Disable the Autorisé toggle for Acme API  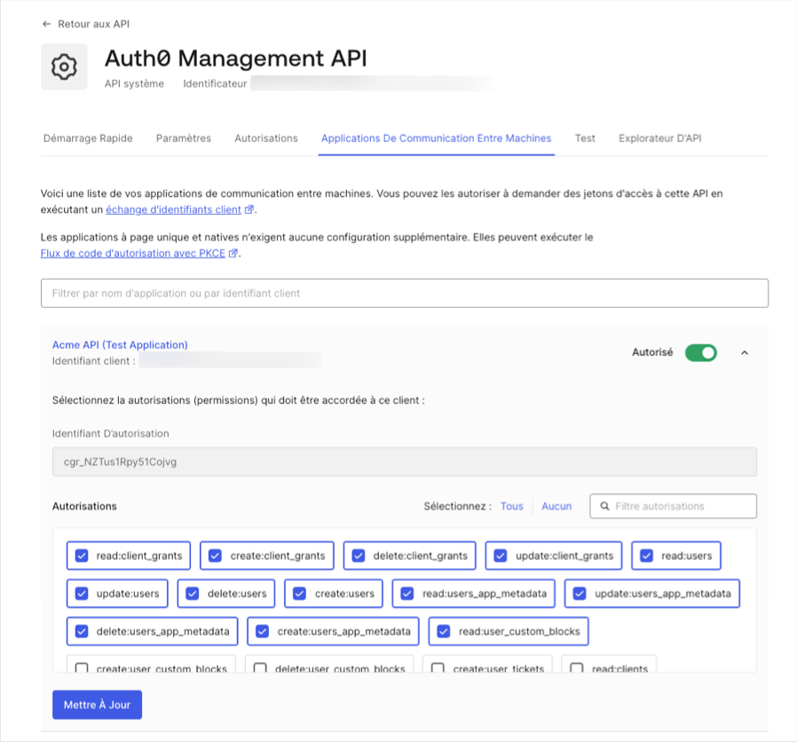[700, 351]
